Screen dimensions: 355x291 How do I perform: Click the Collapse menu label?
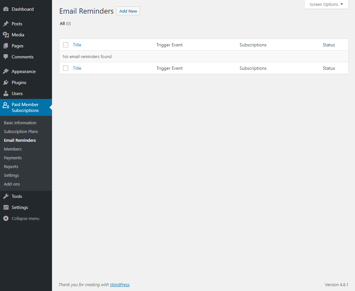25,218
